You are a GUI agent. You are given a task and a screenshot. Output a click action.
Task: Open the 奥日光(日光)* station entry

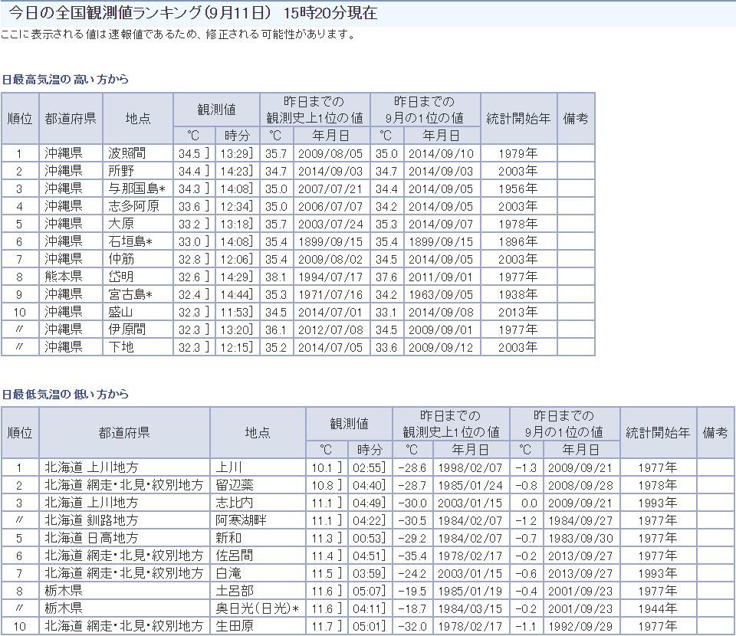coord(256,608)
